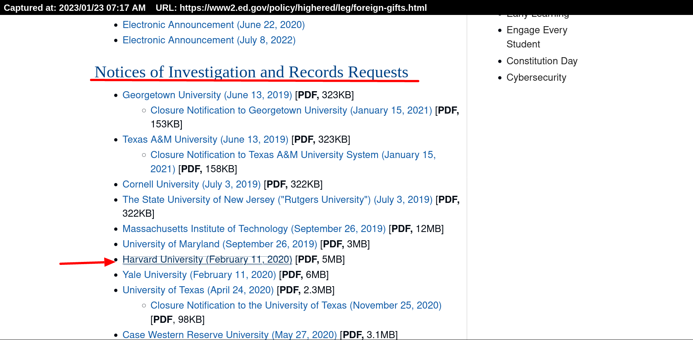Click the Engage Every Student sidebar item

pyautogui.click(x=537, y=37)
